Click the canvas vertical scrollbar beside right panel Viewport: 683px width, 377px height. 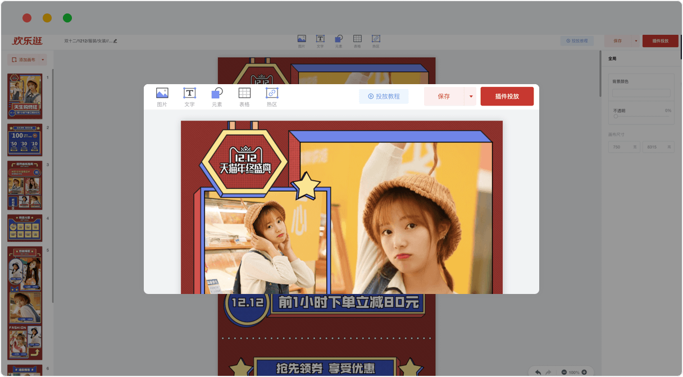click(600, 73)
